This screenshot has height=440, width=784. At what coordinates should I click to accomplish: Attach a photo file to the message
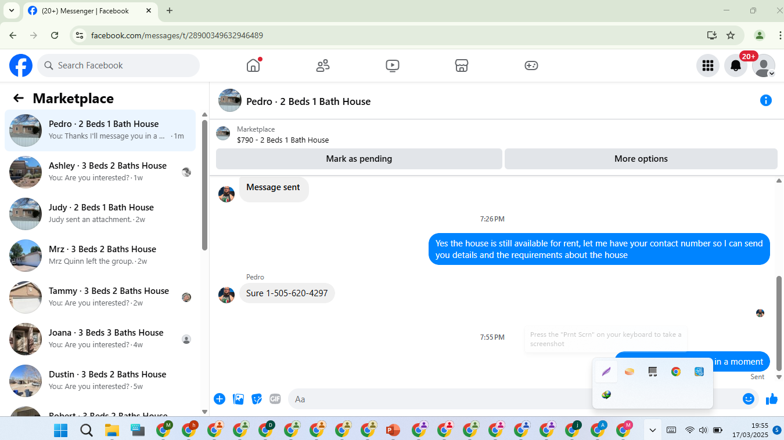pyautogui.click(x=238, y=399)
